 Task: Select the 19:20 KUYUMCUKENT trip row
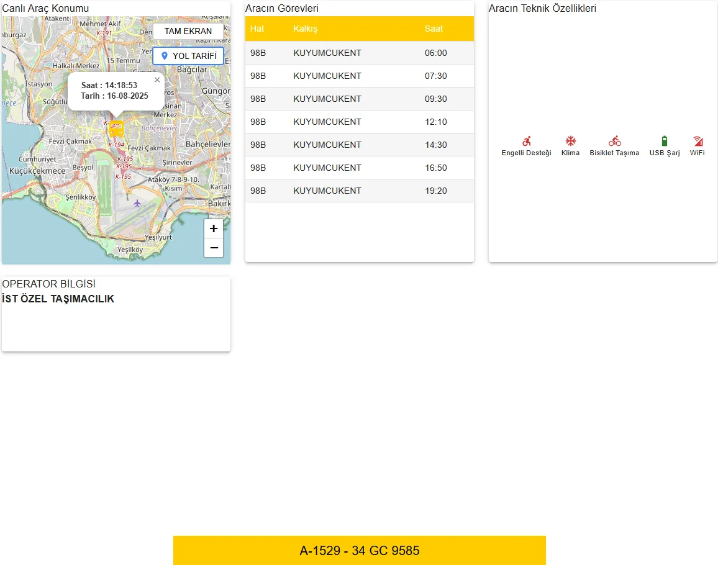pos(359,191)
